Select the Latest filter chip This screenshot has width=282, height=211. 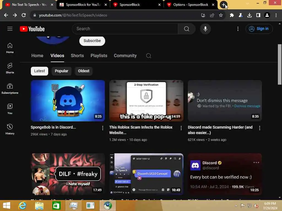click(39, 71)
